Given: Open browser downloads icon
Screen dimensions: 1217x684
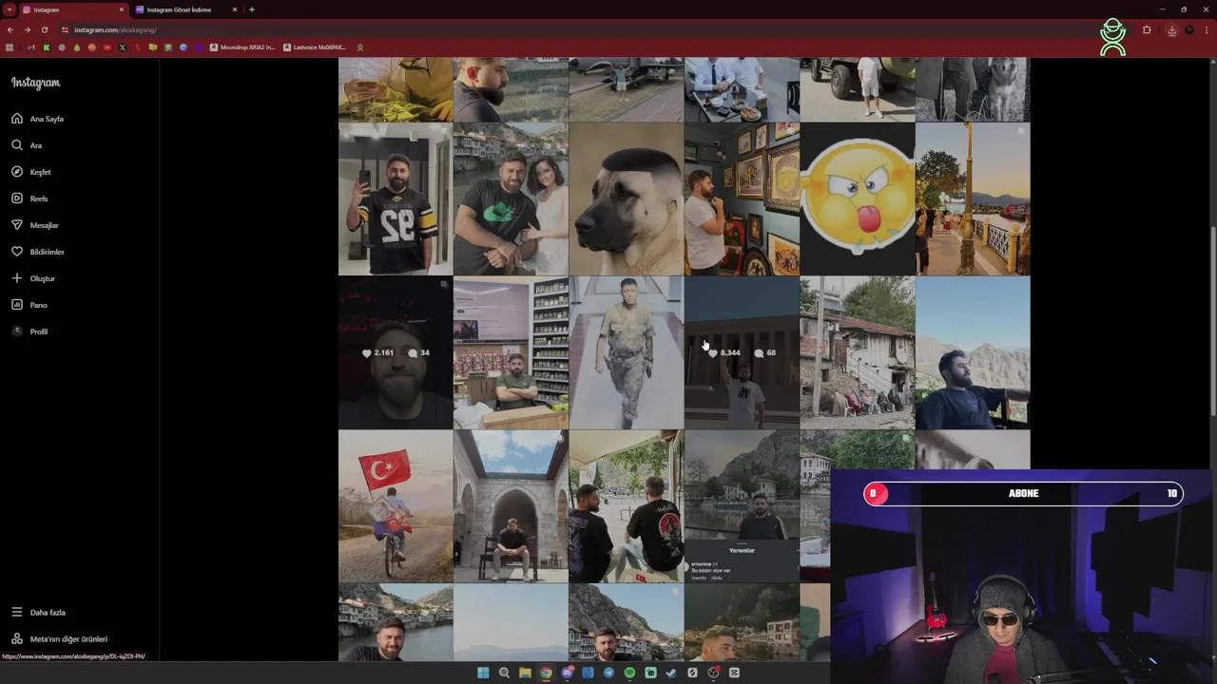Looking at the screenshot, I should (x=1171, y=29).
